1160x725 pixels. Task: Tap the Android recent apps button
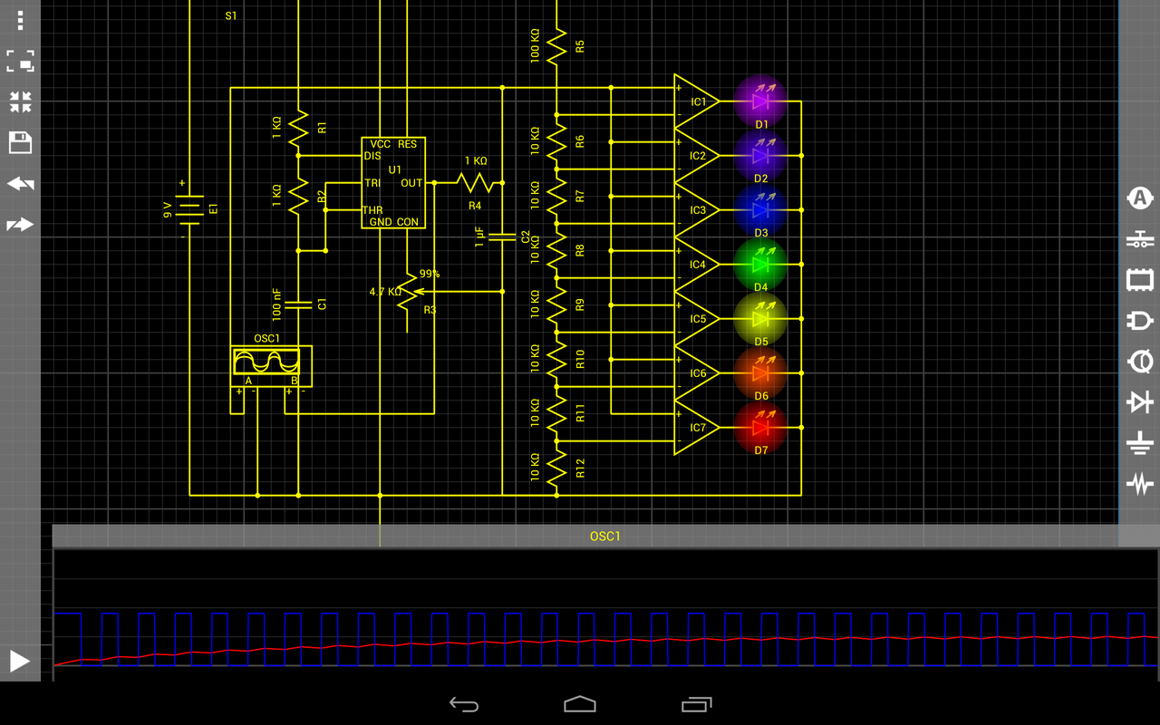point(696,702)
